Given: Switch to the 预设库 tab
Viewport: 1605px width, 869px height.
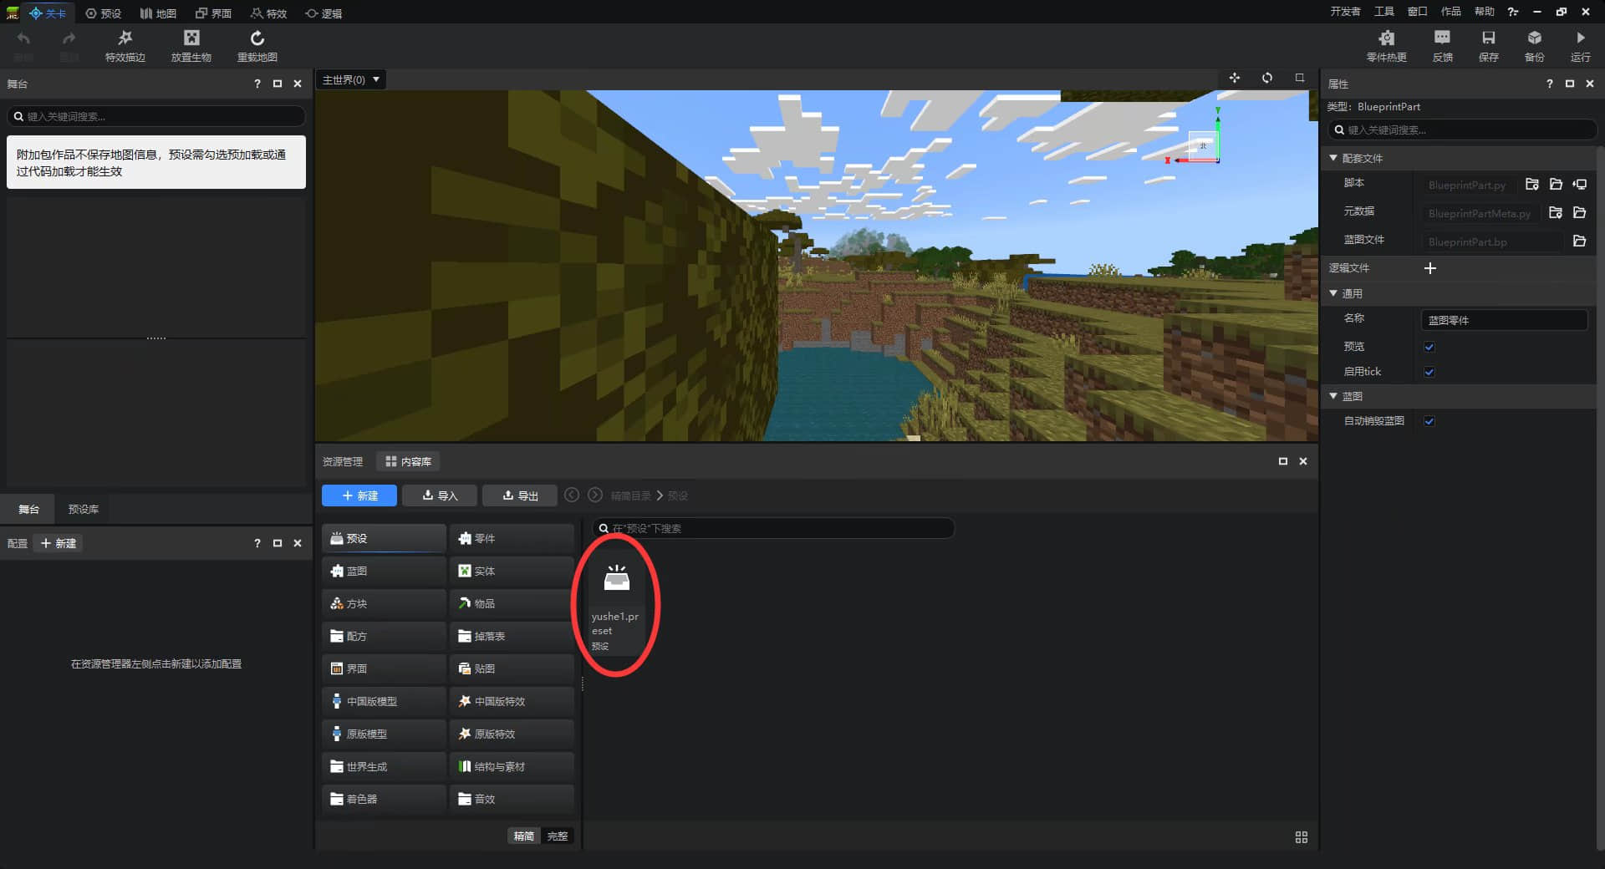Looking at the screenshot, I should point(84,509).
